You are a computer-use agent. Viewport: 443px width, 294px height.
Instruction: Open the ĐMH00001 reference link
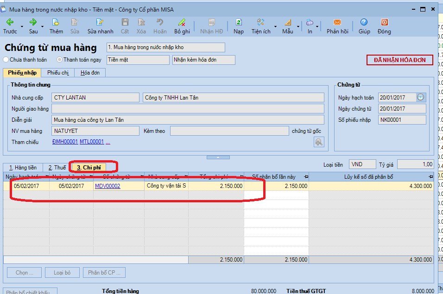65,142
